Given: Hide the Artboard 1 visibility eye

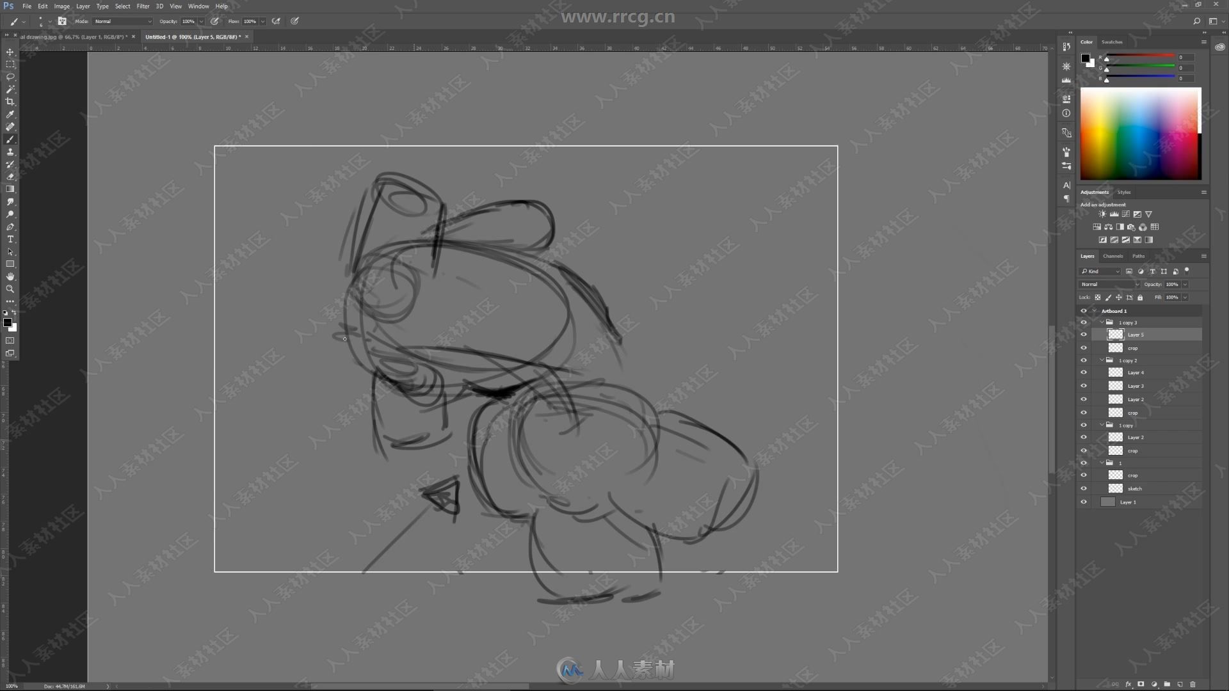Looking at the screenshot, I should coord(1084,311).
